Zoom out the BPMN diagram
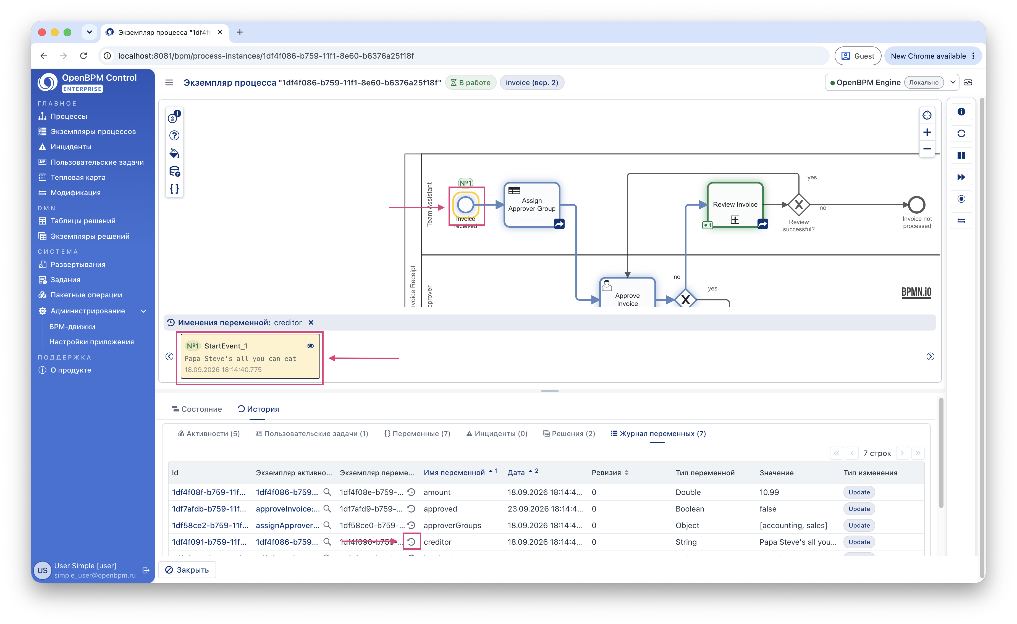Viewport: 1017px width, 624px height. (927, 149)
